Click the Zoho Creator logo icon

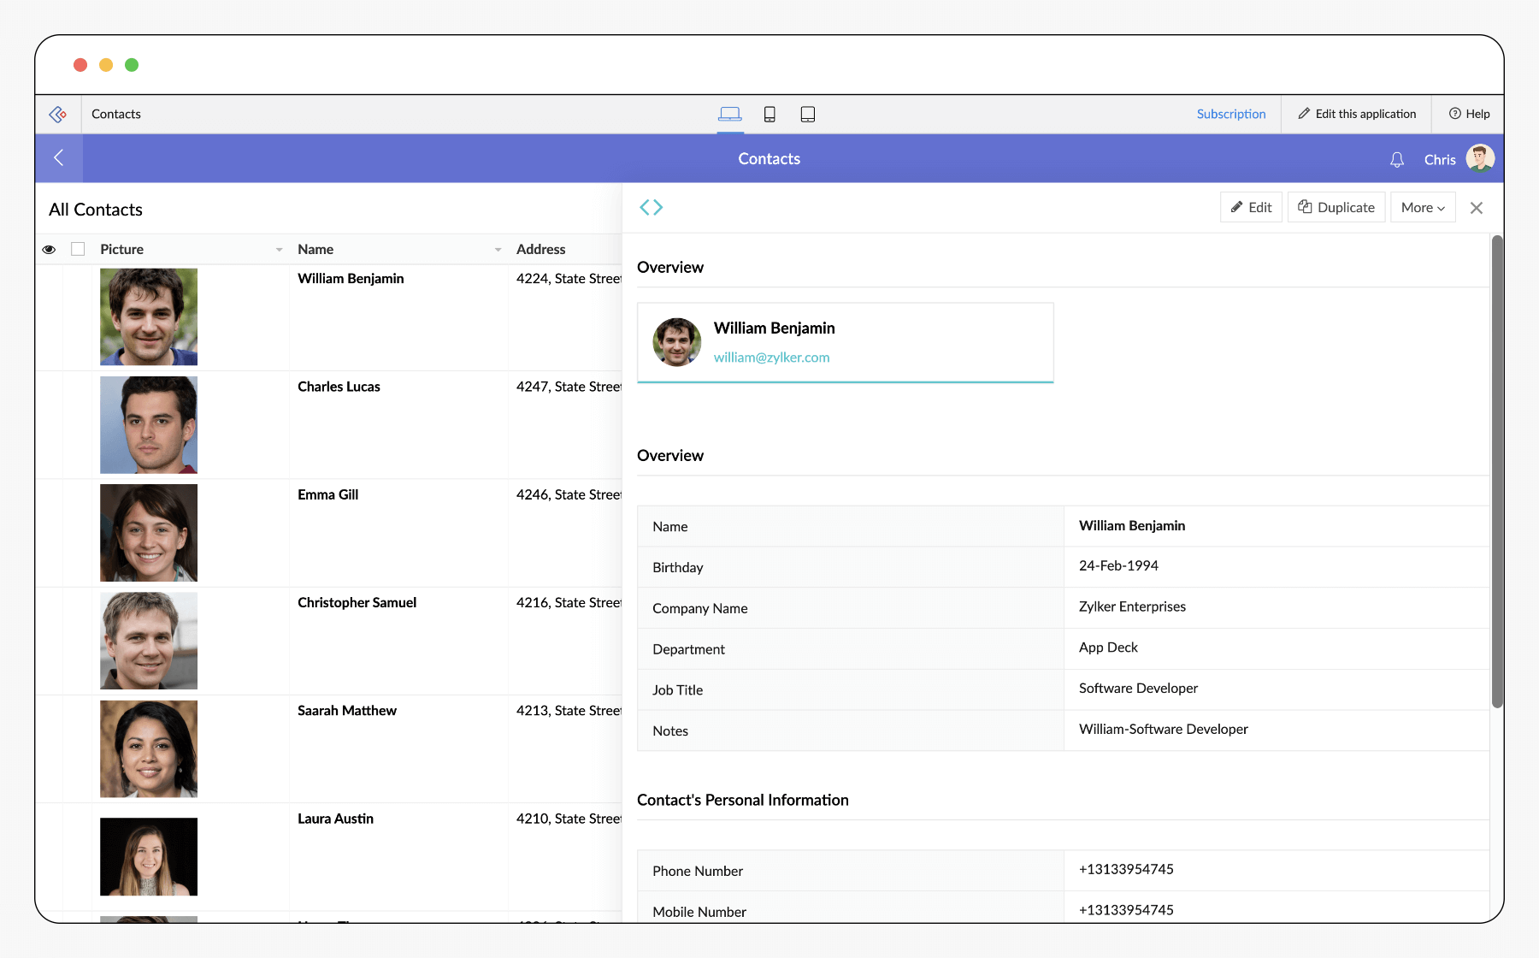[x=58, y=114]
